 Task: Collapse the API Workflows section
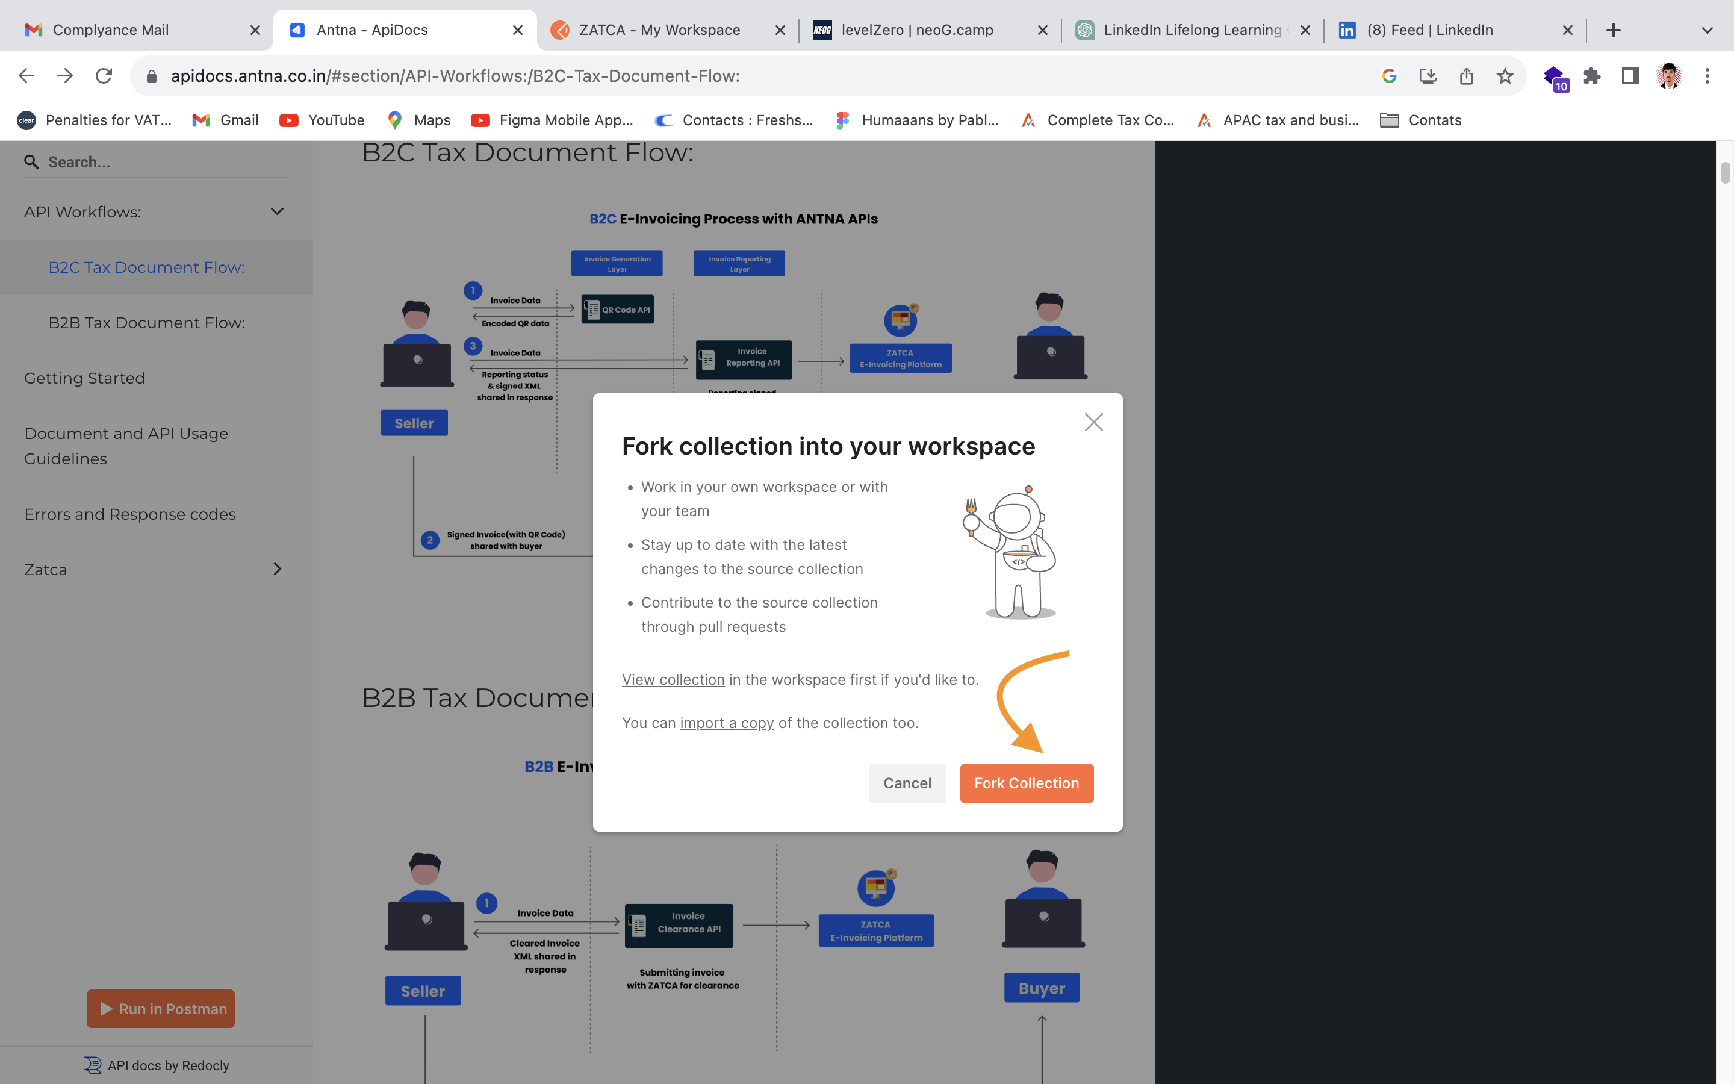coord(278,211)
